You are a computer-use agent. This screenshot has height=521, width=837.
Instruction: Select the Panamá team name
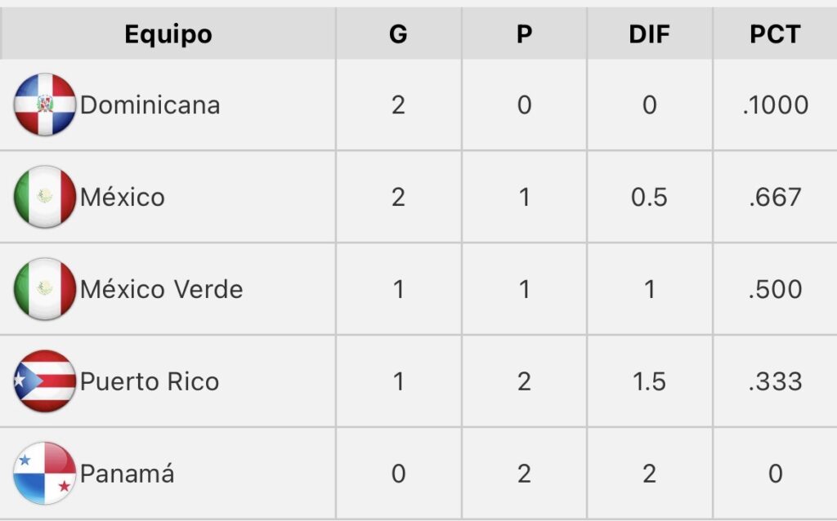[128, 474]
